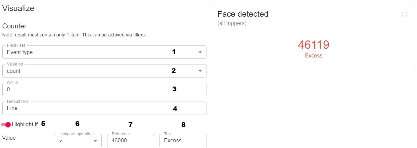Expand Face detected widget to fullscreen
Screen dimensions: 417x148
(x=405, y=14)
